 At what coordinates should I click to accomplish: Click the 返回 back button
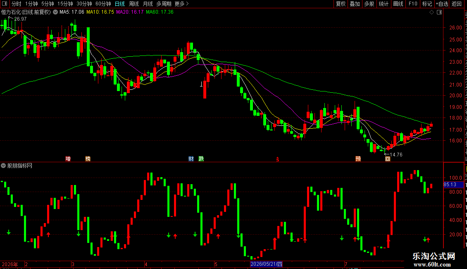click(x=456, y=4)
